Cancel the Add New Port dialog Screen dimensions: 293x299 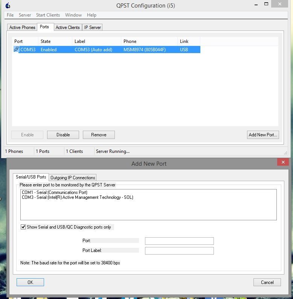pyautogui.click(x=267, y=282)
